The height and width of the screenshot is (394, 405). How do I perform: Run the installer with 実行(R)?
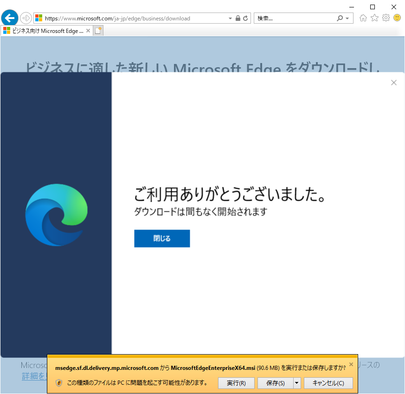pos(236,383)
